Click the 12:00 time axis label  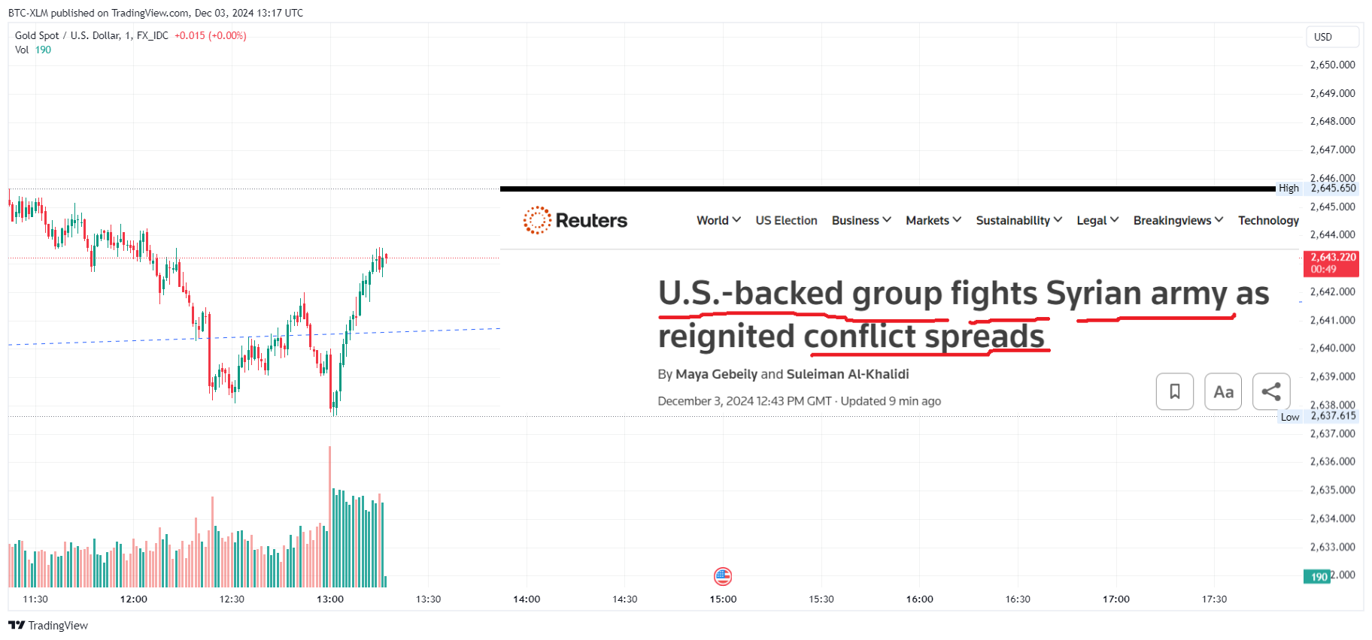pyautogui.click(x=134, y=599)
